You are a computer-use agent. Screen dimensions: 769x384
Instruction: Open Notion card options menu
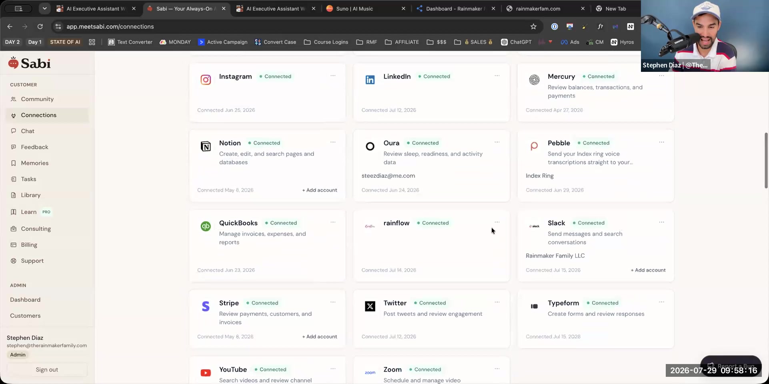tap(333, 143)
